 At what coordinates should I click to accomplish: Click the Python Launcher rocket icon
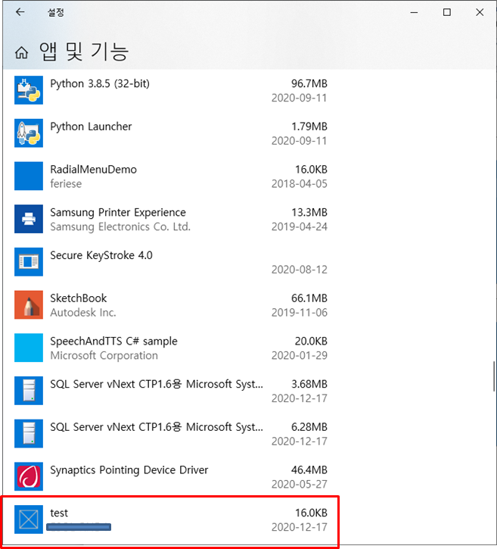click(29, 133)
